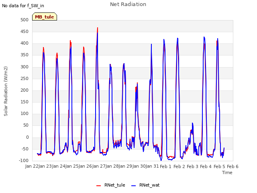Click the 100 y-axis tick label
Image resolution: width=257 pixels, height=193 pixels.
pos(24,113)
